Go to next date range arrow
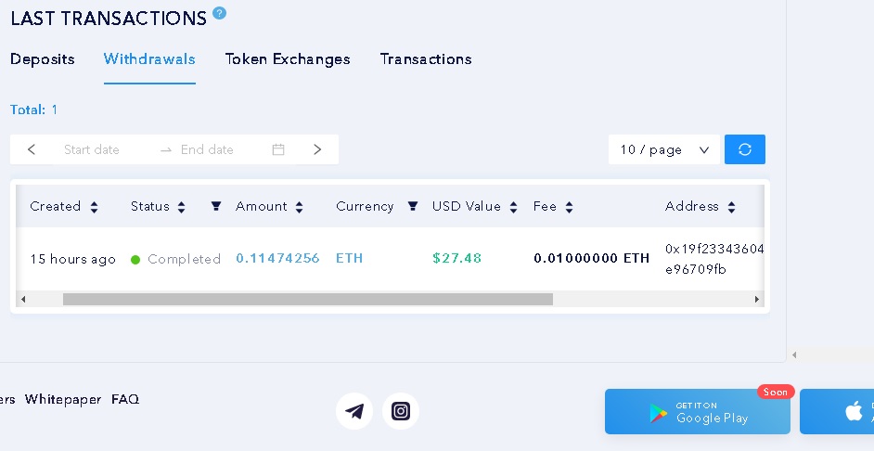This screenshot has height=451, width=874. (317, 149)
